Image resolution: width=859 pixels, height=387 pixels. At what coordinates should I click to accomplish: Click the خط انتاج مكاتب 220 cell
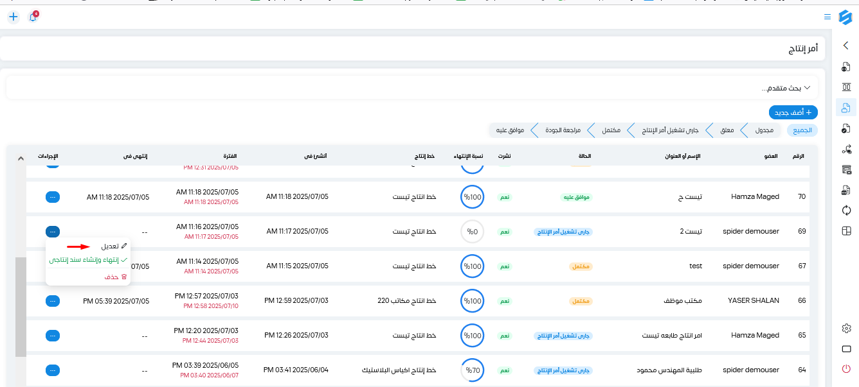click(406, 300)
